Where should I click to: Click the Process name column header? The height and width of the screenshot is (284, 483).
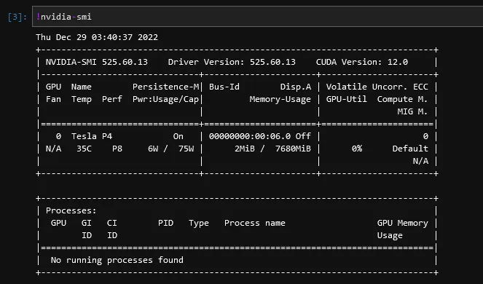255,223
